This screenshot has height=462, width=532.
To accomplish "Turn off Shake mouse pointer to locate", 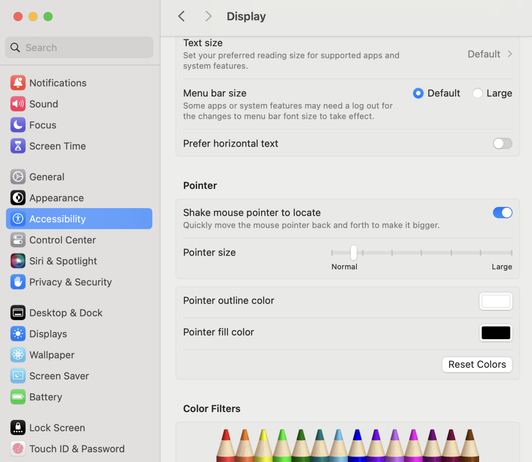I will point(502,213).
